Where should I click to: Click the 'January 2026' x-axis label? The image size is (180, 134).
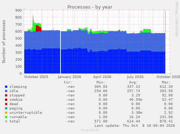click(70, 77)
